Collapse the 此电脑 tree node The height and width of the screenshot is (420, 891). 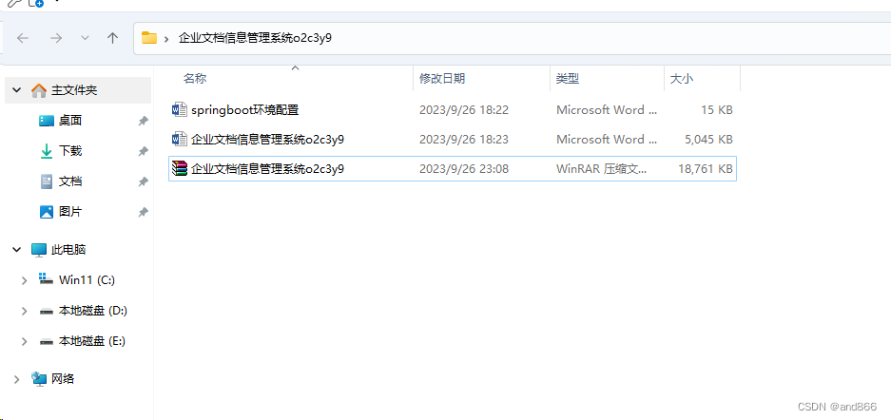click(16, 249)
